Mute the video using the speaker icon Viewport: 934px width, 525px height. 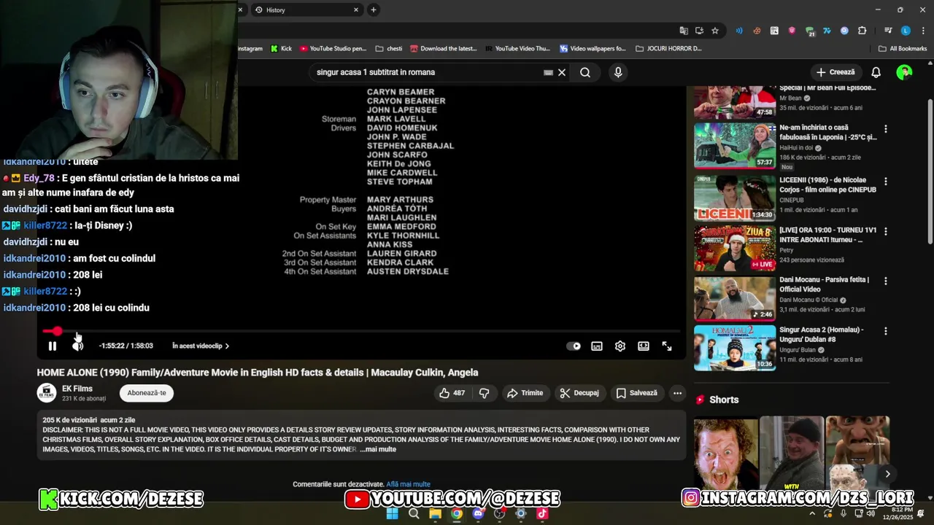(x=77, y=346)
